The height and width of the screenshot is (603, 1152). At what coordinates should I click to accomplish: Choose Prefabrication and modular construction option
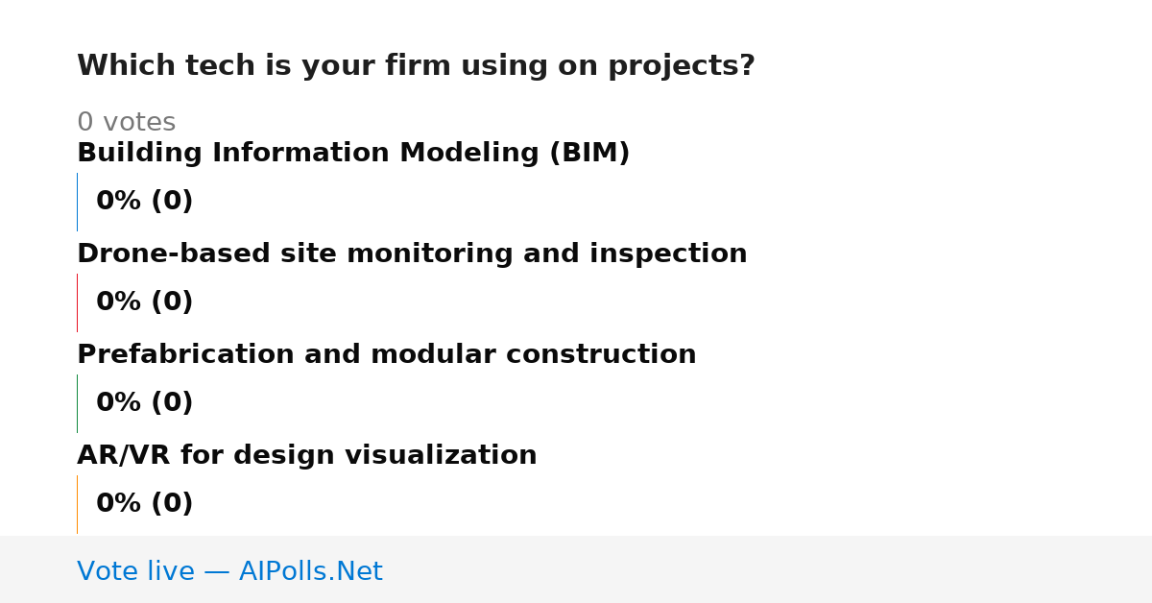point(387,355)
